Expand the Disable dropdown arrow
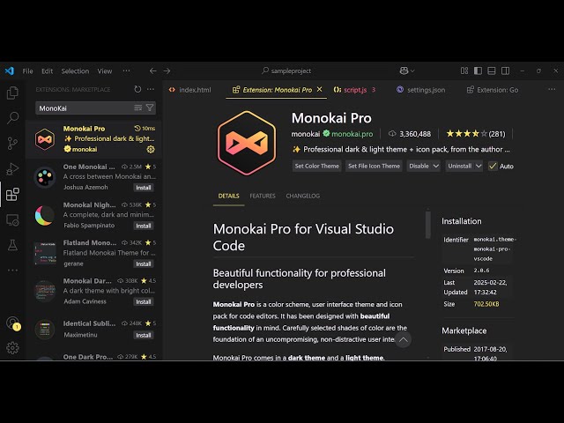This screenshot has width=564, height=423. (435, 166)
